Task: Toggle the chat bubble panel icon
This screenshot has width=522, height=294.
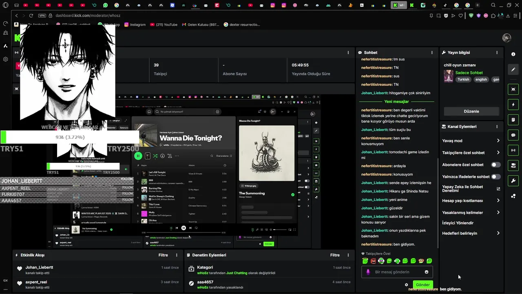Action: 513,135
